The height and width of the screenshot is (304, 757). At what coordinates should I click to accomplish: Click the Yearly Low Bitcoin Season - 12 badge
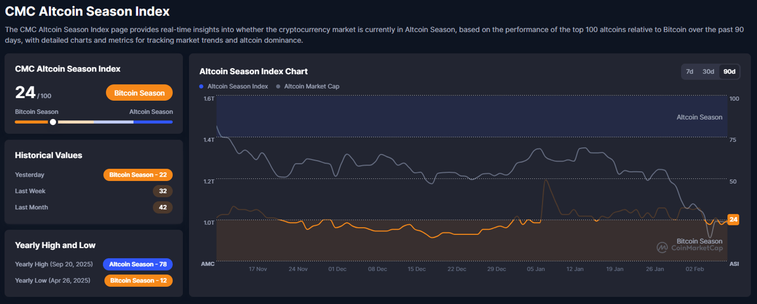pos(139,281)
